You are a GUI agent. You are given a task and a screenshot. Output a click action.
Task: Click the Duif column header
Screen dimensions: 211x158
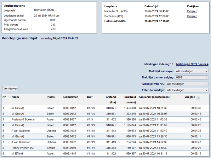pos(90,97)
